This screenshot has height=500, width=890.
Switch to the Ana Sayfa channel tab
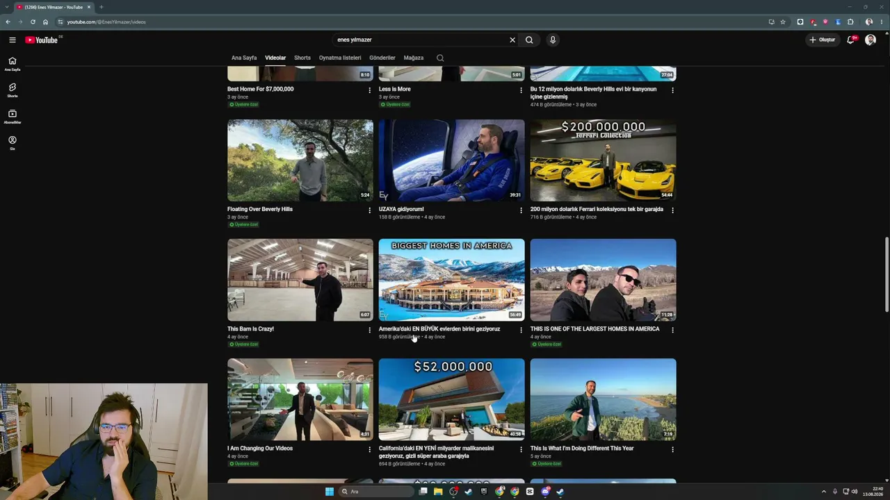[244, 58]
